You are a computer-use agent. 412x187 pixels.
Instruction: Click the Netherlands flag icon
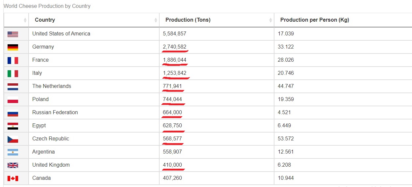click(x=13, y=87)
